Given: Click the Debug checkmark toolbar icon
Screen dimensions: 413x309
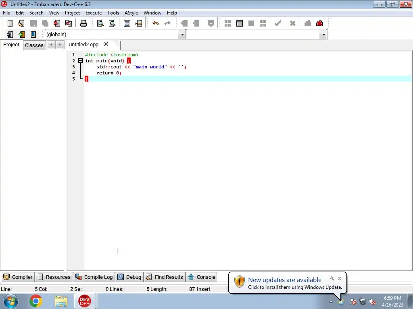Looking at the screenshot, I should pyautogui.click(x=277, y=23).
